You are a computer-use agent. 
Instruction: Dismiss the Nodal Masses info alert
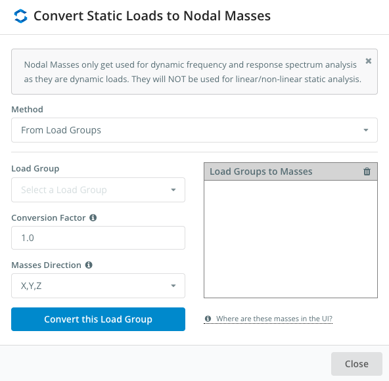369,61
